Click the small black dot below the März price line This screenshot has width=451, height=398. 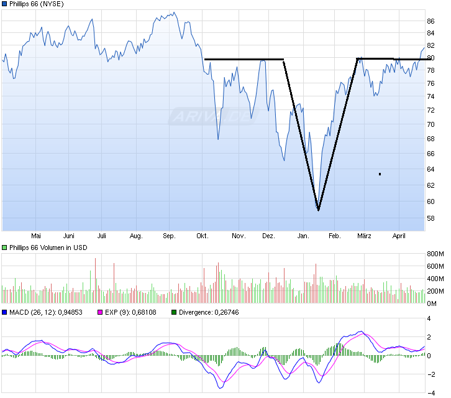click(380, 174)
